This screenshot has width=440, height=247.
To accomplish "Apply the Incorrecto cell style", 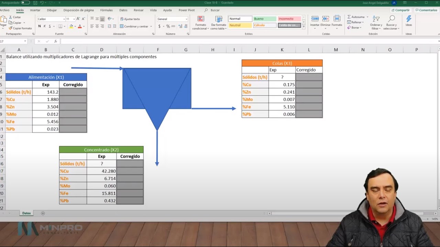I will [289, 19].
